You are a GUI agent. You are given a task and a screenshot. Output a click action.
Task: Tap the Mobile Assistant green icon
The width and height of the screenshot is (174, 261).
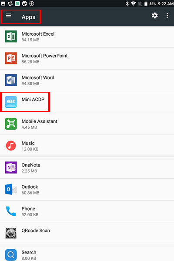(11, 124)
